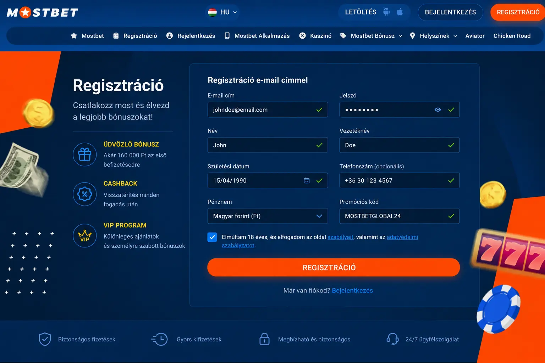Expand the Mostbet Bónusz submenu

pyautogui.click(x=400, y=36)
